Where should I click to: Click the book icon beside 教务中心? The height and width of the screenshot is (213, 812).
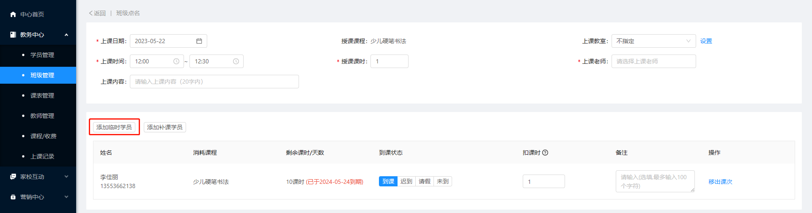coord(13,35)
